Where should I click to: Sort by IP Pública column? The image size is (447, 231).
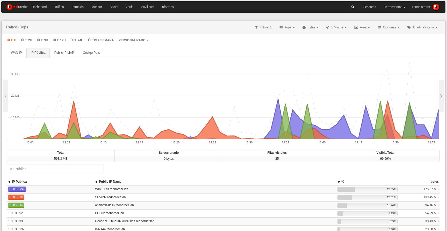click(x=18, y=182)
